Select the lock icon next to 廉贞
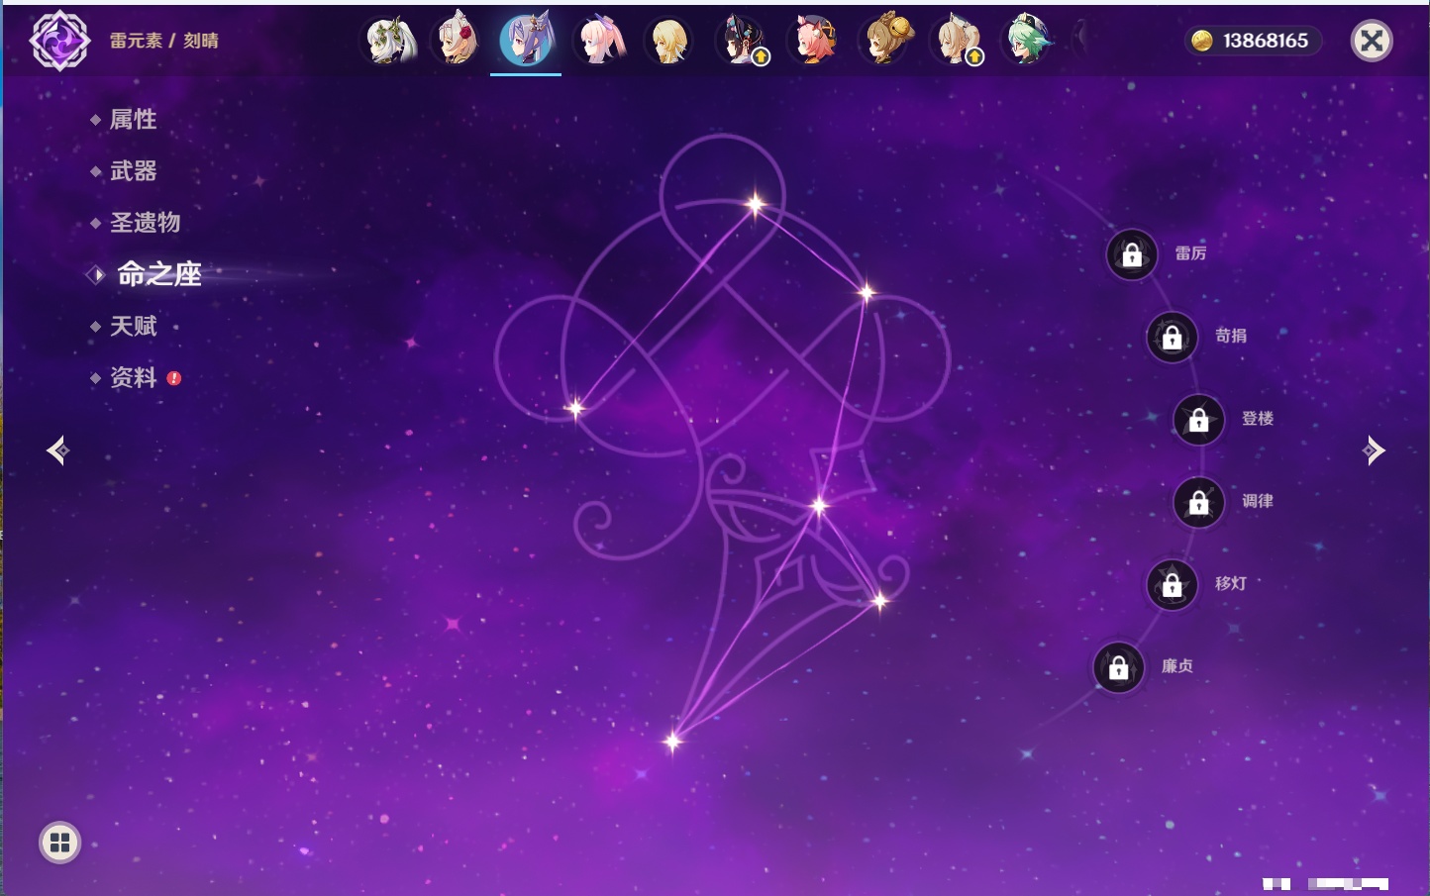 tap(1119, 667)
